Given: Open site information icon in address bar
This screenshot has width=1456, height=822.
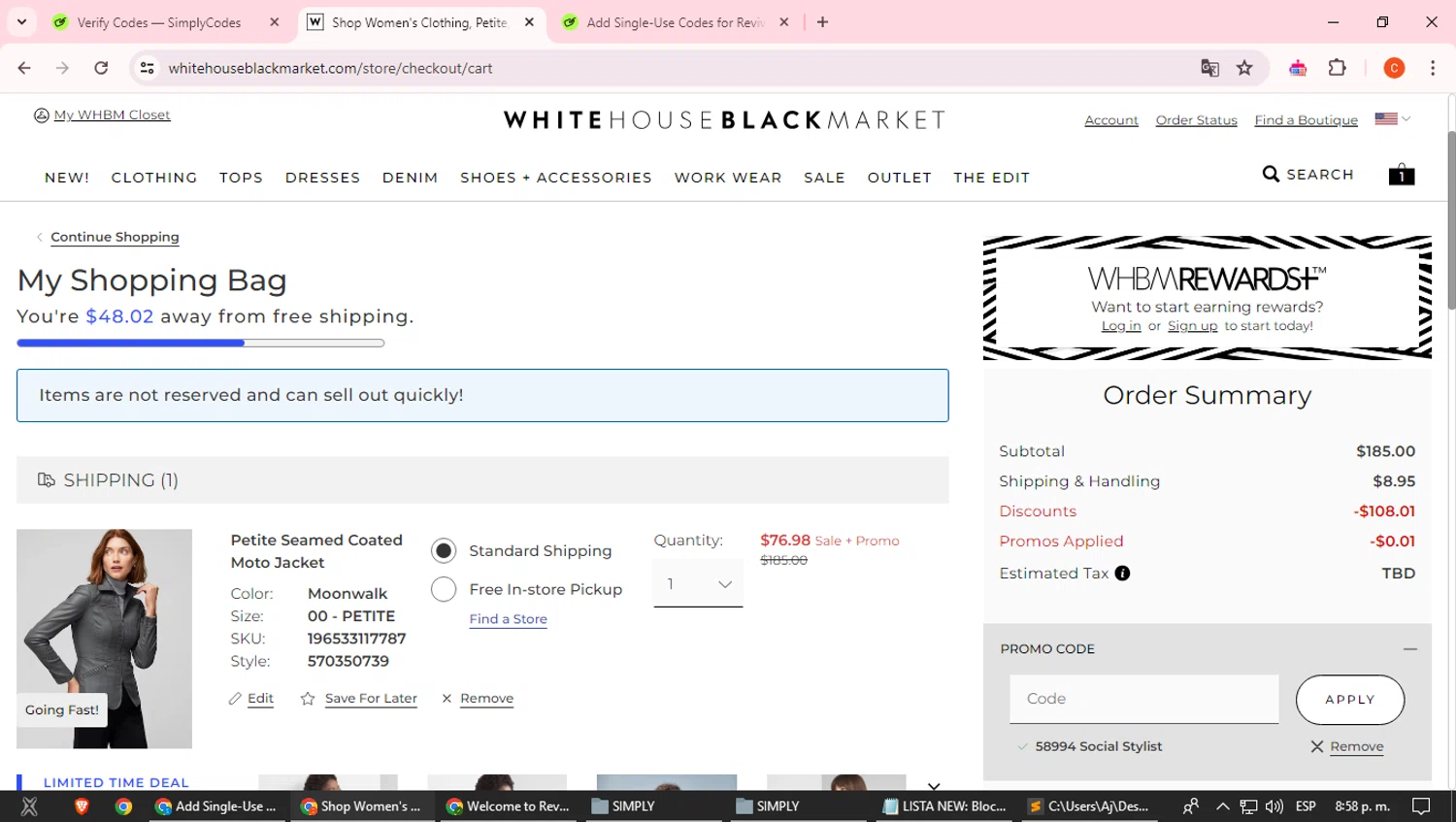Looking at the screenshot, I should click(148, 68).
